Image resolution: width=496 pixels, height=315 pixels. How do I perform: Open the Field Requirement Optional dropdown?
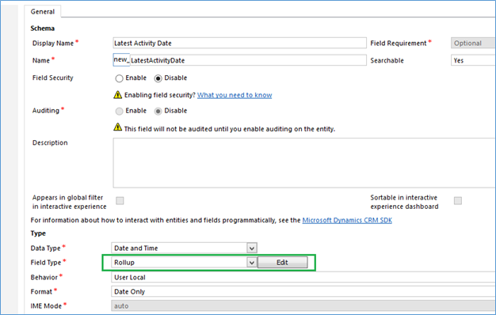[x=473, y=43]
